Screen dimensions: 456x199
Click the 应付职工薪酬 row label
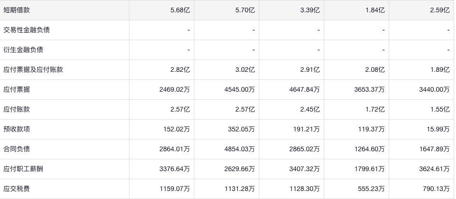click(x=23, y=169)
